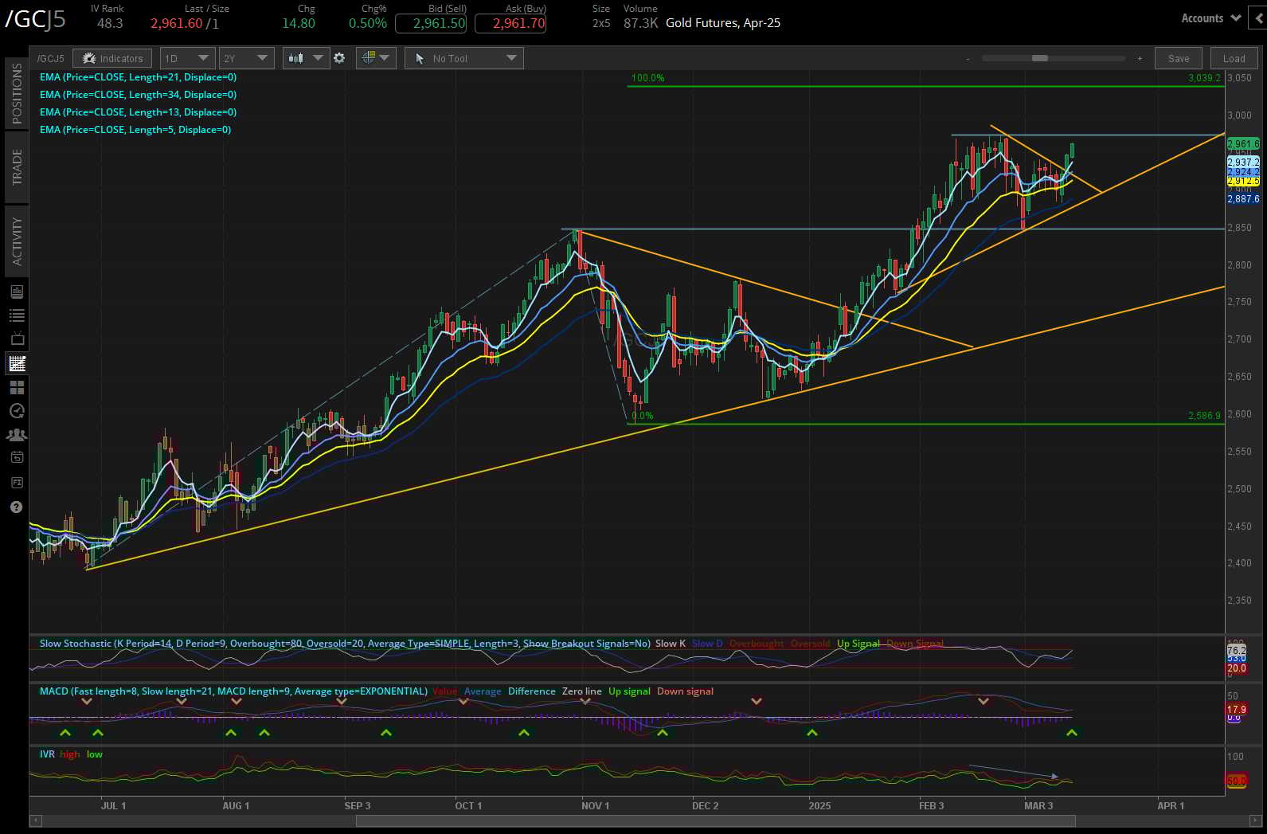Open the TV media icon in sidebar
1267x834 pixels.
pyautogui.click(x=17, y=339)
